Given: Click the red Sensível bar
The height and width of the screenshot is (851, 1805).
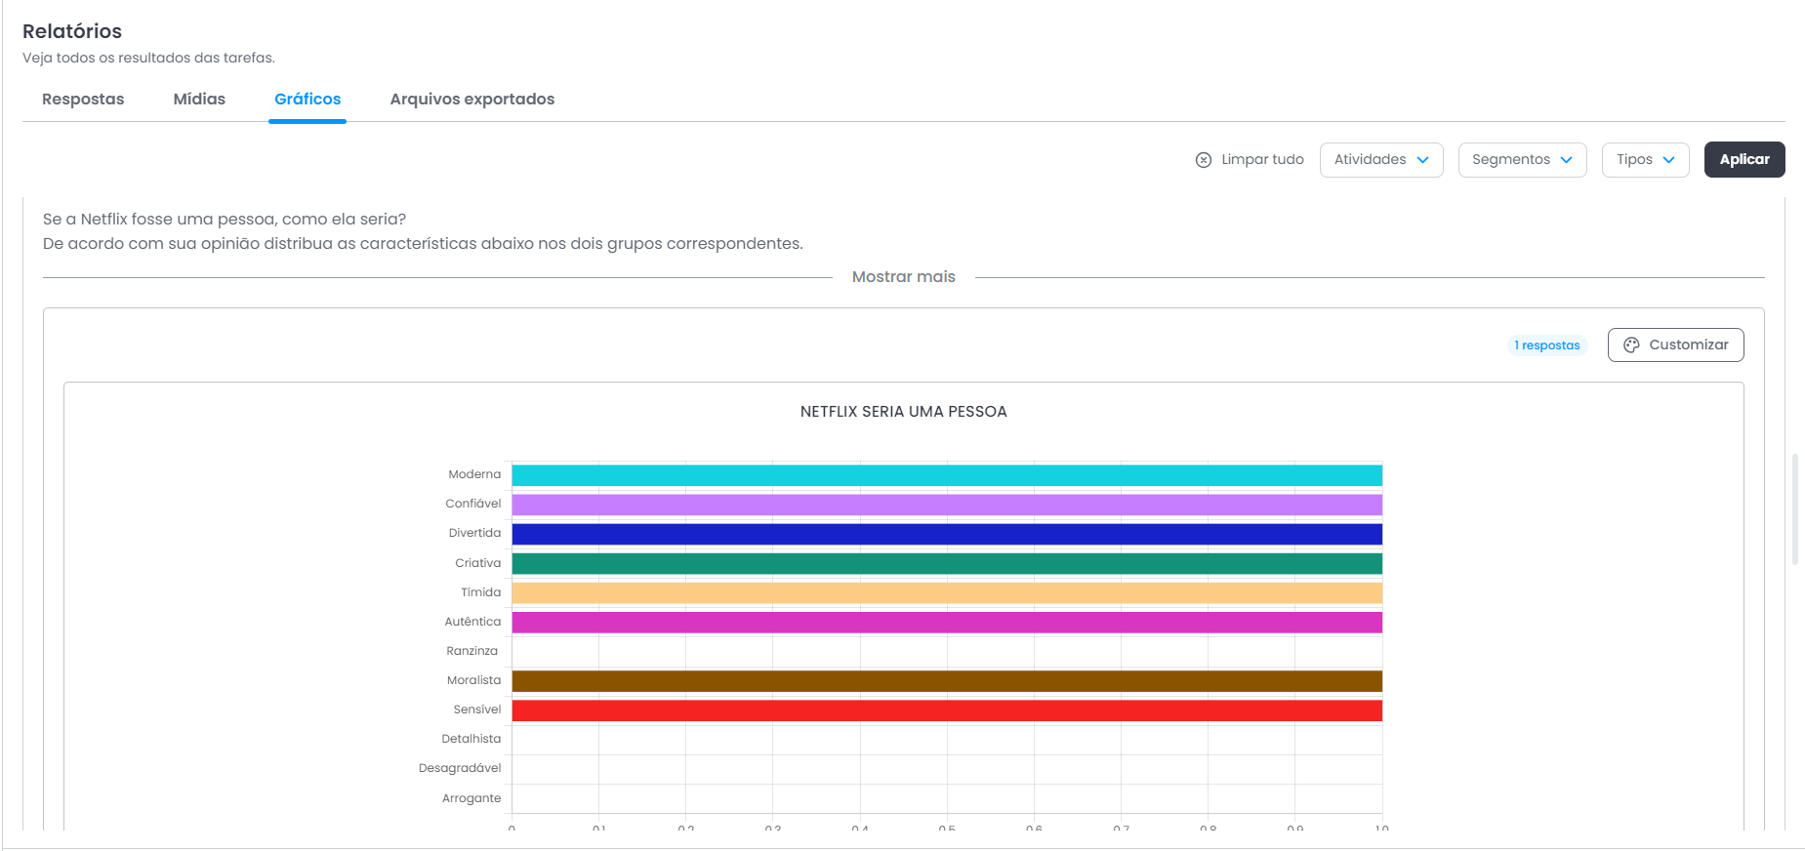Looking at the screenshot, I should tap(947, 710).
